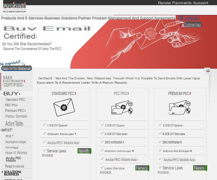Click '3 GB Of Storage' in PEC Pro
The height and width of the screenshot is (180, 217).
[x=116, y=134]
